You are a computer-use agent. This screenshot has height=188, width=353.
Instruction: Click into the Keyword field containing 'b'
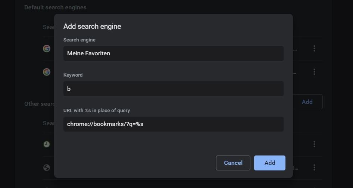[x=173, y=89]
